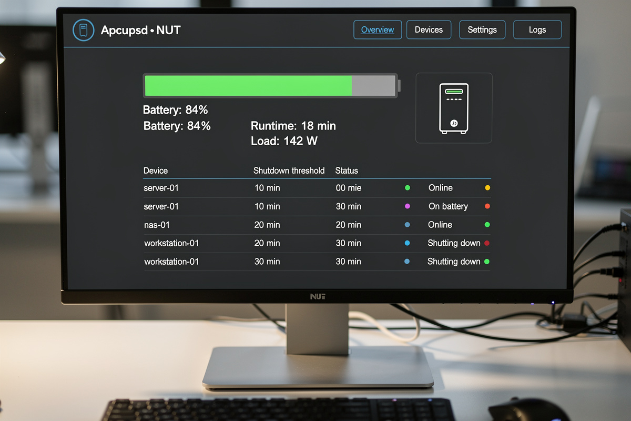The width and height of the screenshot is (631, 421).
Task: Select workstation-01 with 20 min shutdown threshold
Action: click(171, 243)
